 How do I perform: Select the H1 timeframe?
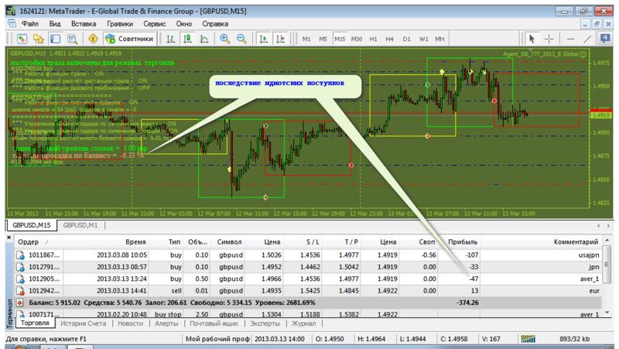(373, 39)
